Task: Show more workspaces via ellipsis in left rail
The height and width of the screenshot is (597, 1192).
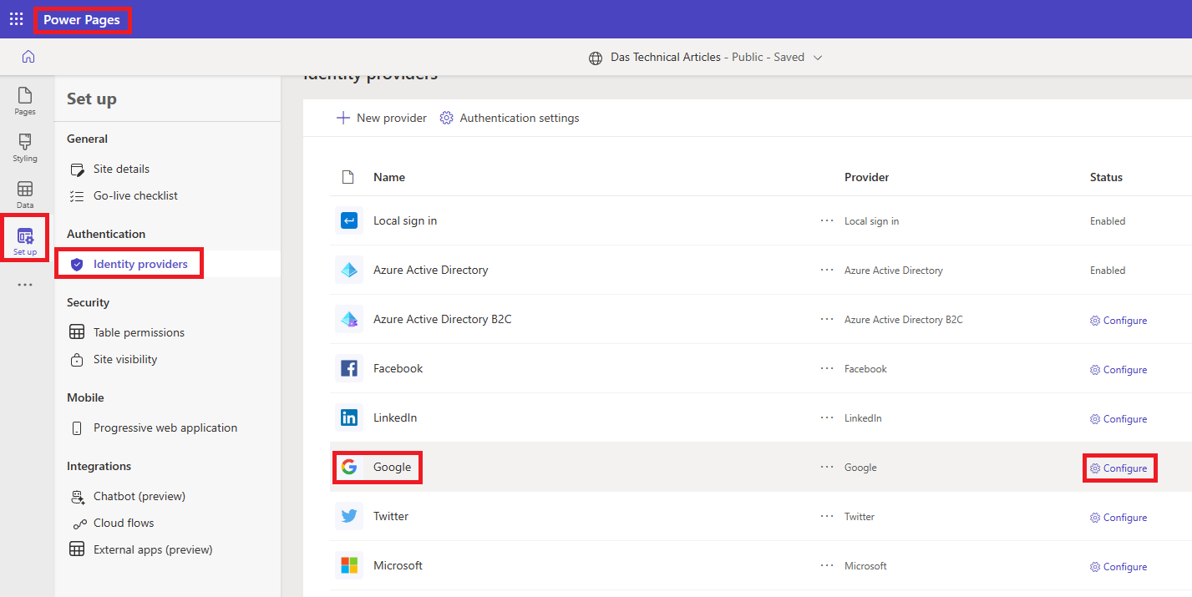Action: 25,285
